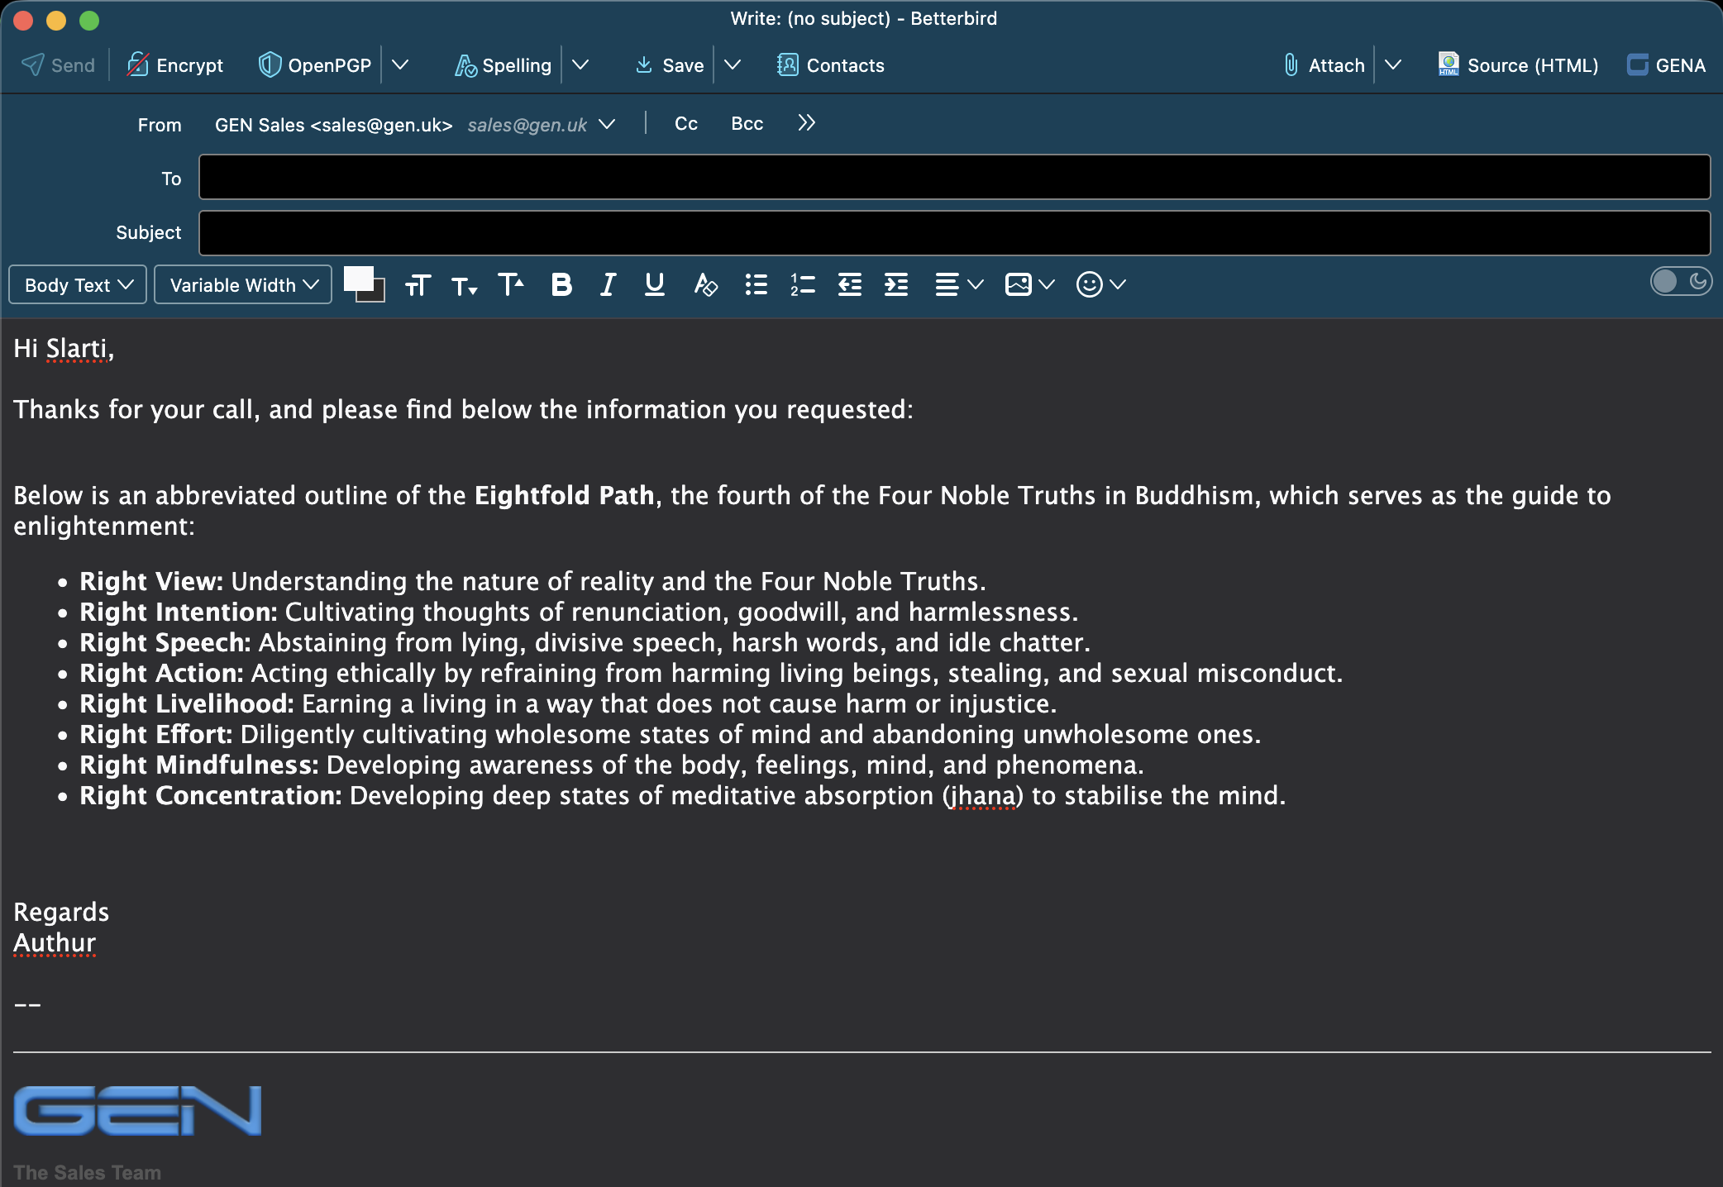Open the Variable Width font dropdown
Screen dimensions: 1723x1187
243,285
